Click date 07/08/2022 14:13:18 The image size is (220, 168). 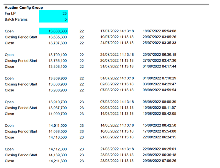[x=117, y=102]
